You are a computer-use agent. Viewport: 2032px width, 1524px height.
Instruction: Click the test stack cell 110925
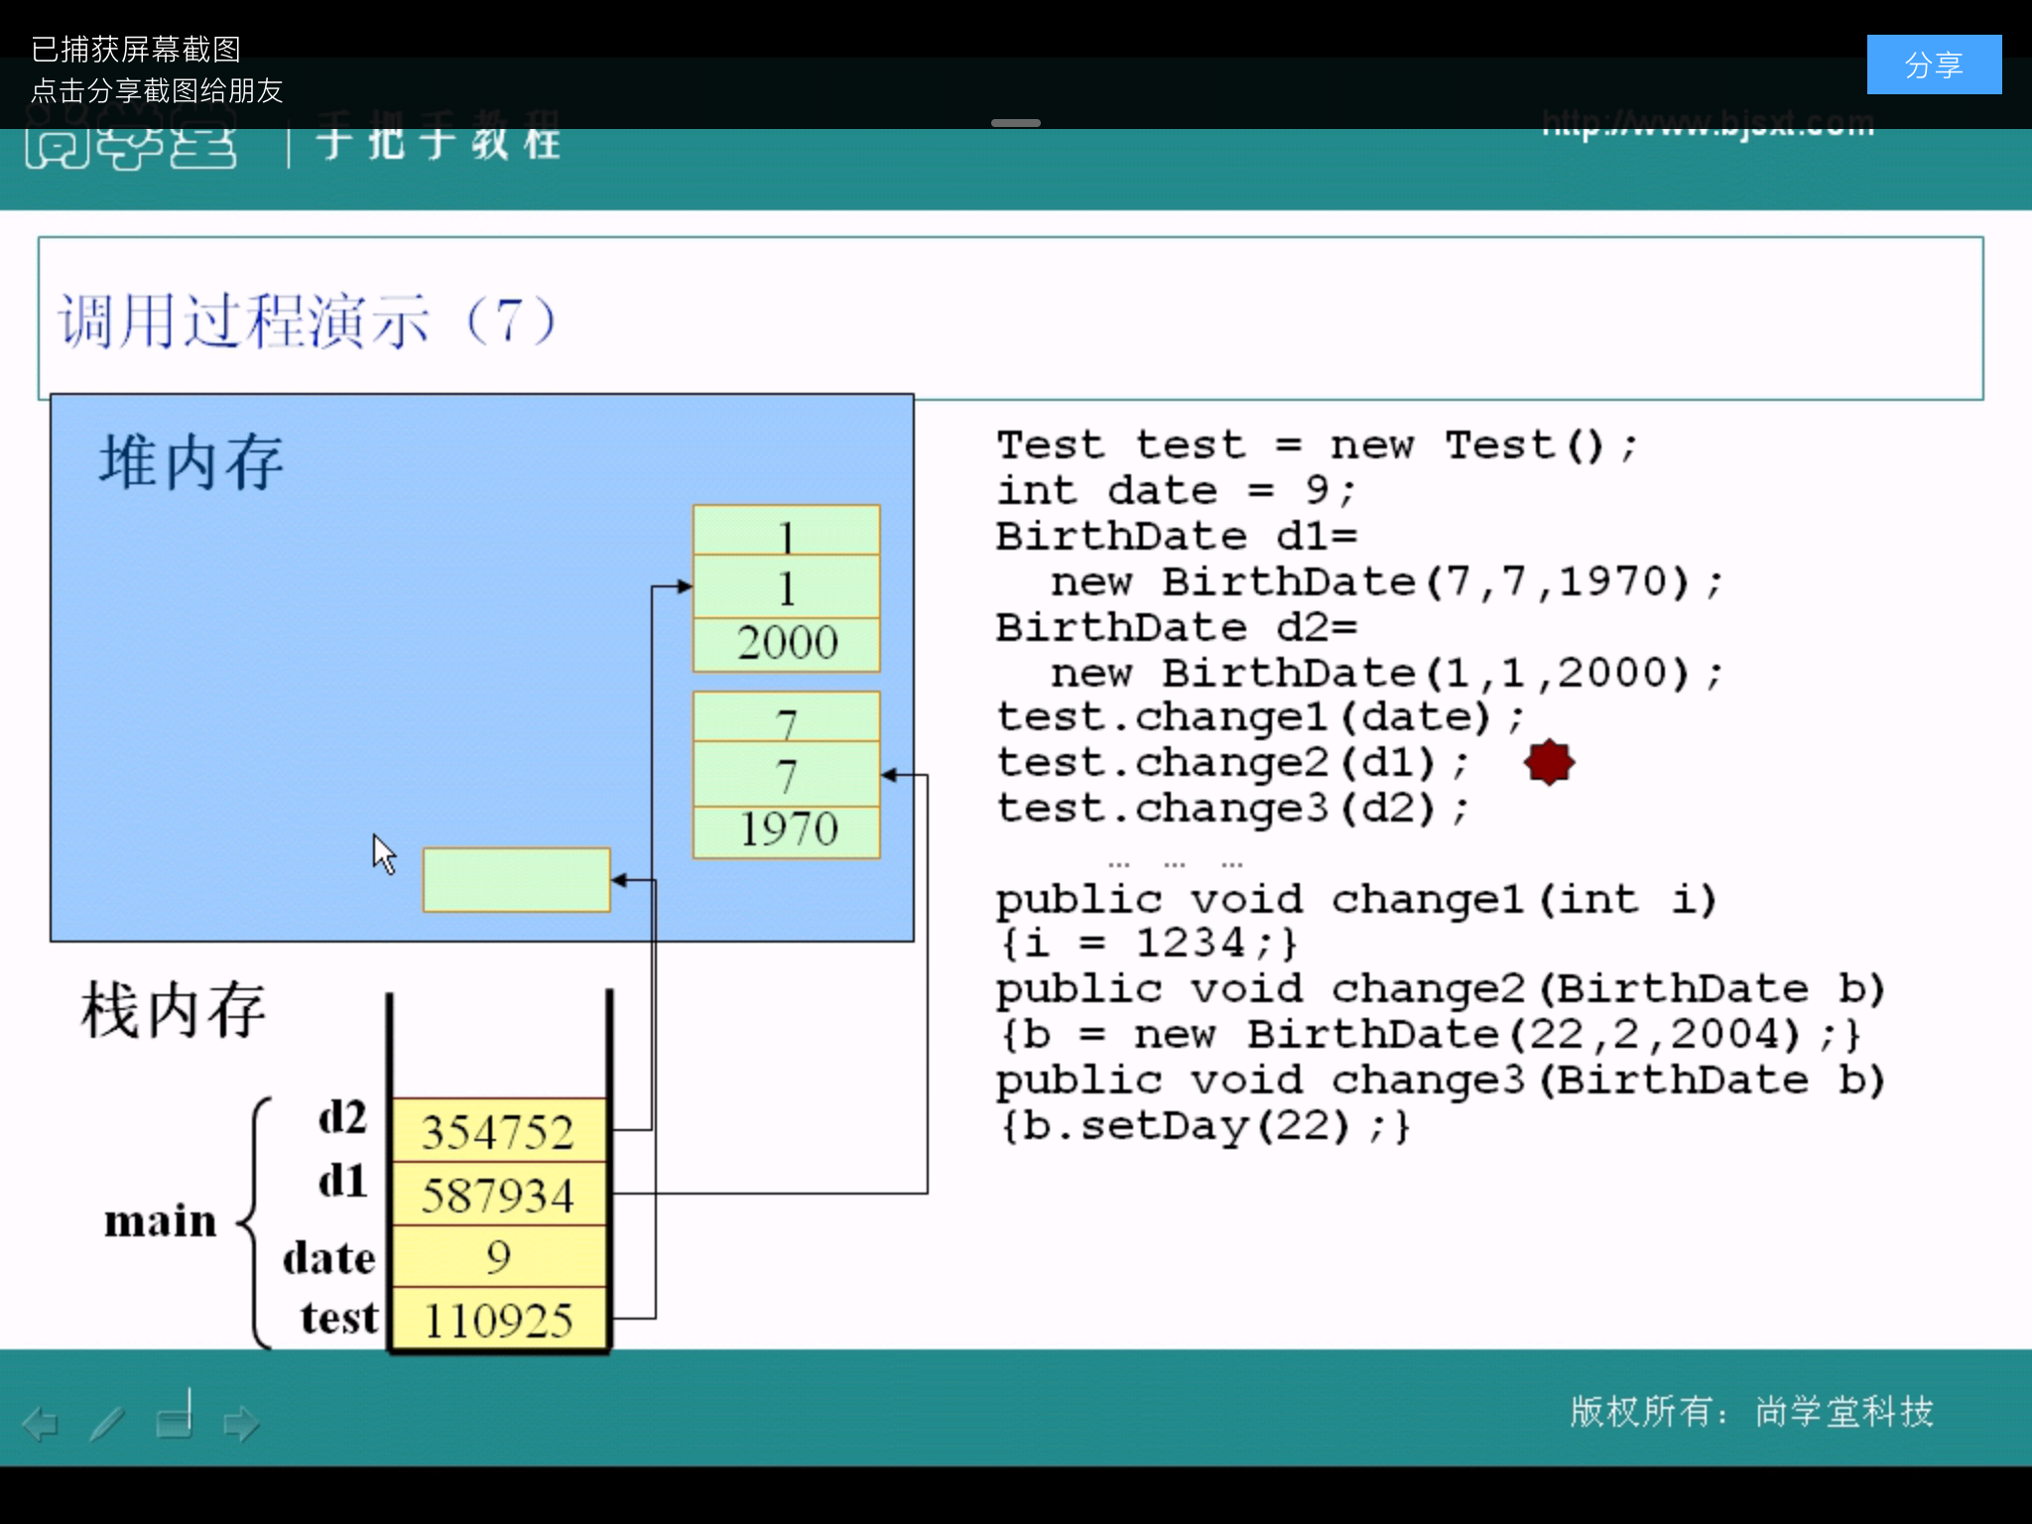(x=498, y=1320)
